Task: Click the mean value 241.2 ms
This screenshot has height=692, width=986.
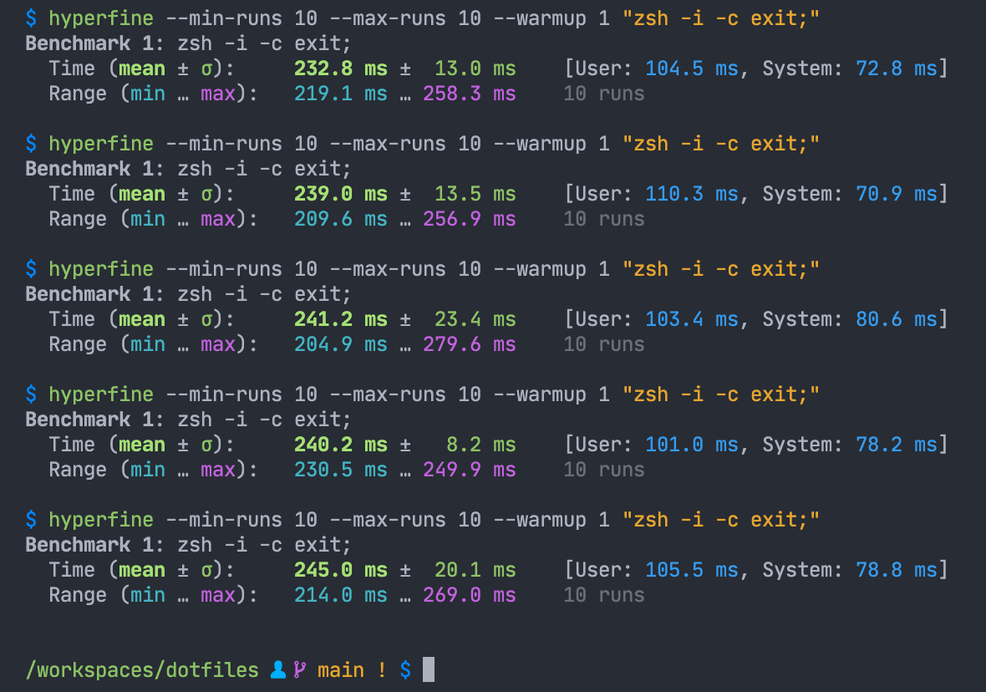Action: pyautogui.click(x=341, y=319)
